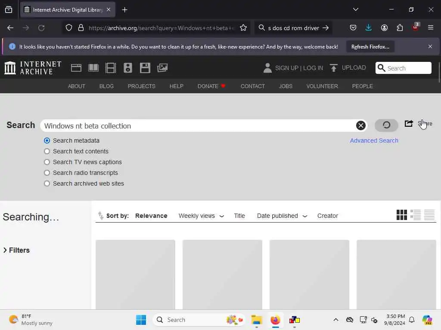The height and width of the screenshot is (330, 441).
Task: Sort results by Relevance
Action: click(151, 216)
